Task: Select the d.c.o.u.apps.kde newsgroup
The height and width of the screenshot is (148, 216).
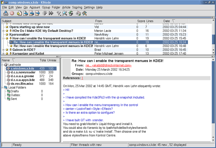Action: (x=23, y=80)
